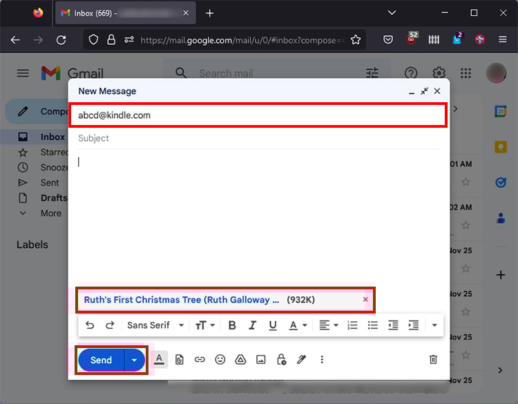Image resolution: width=518 pixels, height=404 pixels.
Task: Open the text size dropdown
Action: [205, 325]
